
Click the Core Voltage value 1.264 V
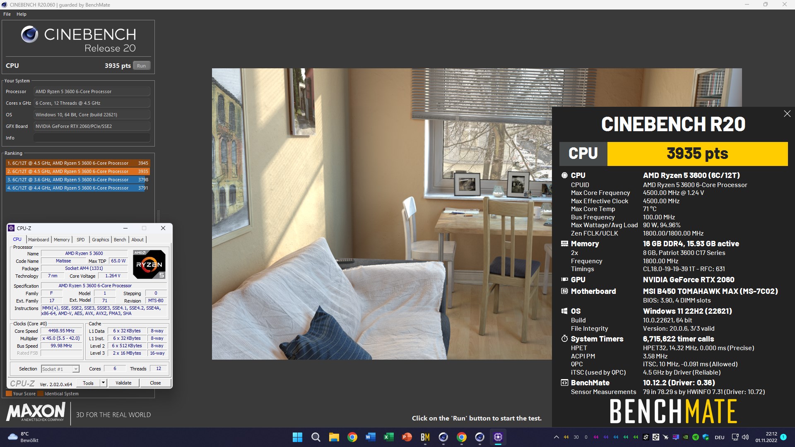pyautogui.click(x=113, y=276)
